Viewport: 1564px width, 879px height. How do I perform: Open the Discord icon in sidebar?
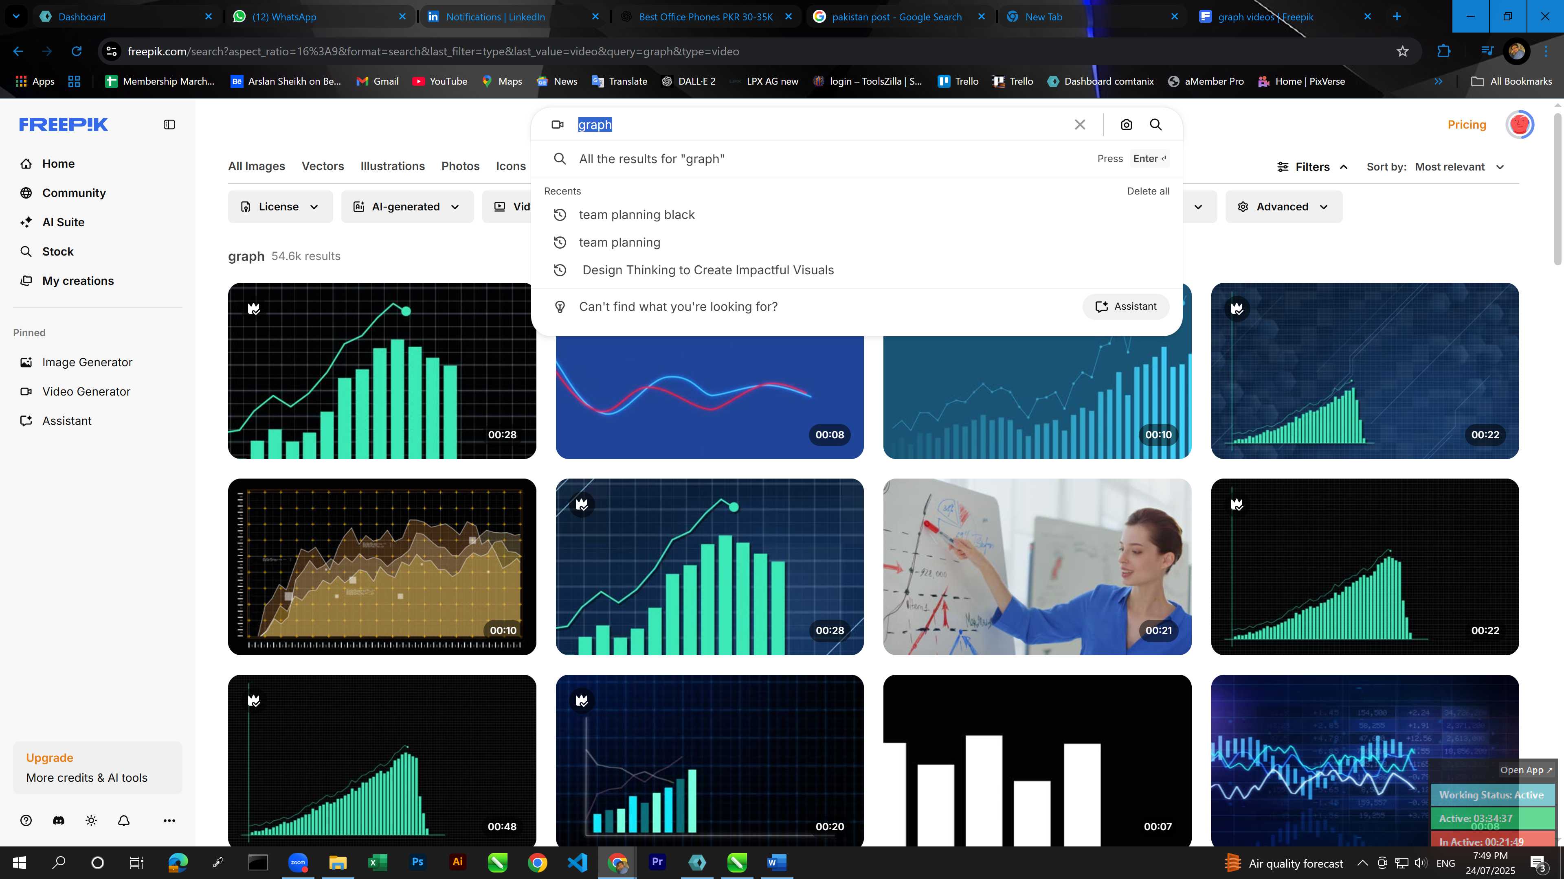[58, 820]
